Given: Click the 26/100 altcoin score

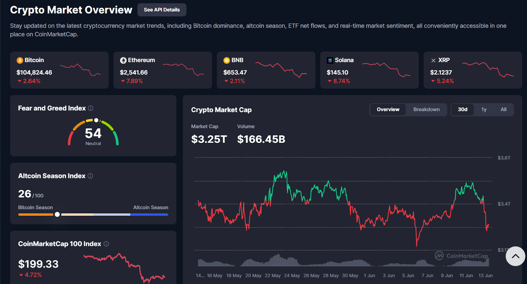Looking at the screenshot, I should 31,194.
